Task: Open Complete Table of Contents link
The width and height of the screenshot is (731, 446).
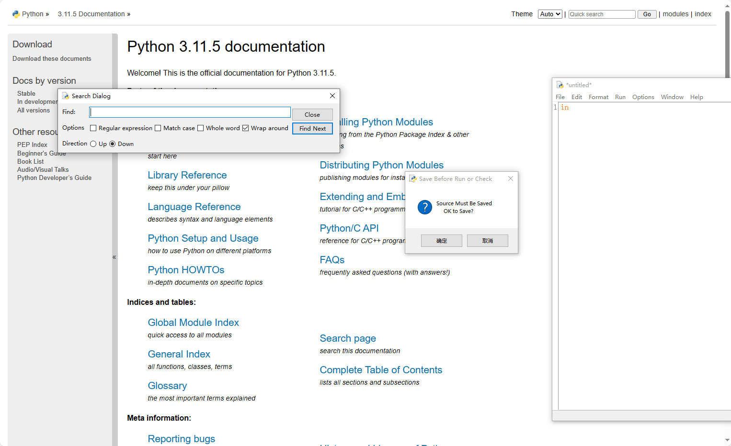Action: (x=381, y=370)
